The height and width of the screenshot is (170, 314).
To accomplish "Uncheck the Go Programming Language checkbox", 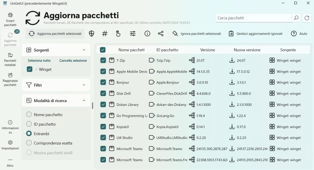I will click(x=103, y=115).
